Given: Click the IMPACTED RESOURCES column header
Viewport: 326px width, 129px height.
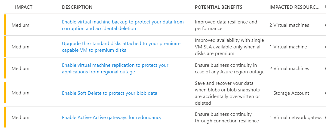Looking at the screenshot, I should click(x=294, y=7).
